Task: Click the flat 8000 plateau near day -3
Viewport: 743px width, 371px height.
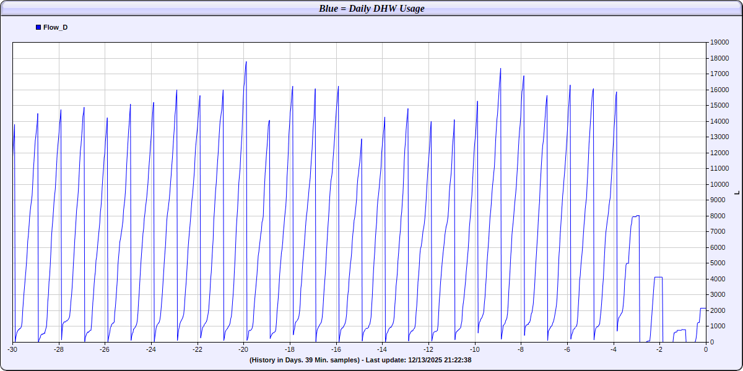Action: pyautogui.click(x=635, y=216)
